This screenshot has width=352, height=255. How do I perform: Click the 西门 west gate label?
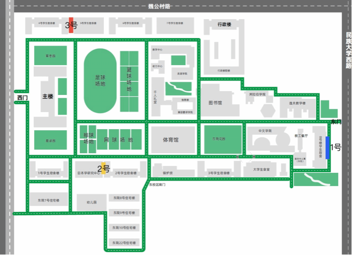pos(23,98)
